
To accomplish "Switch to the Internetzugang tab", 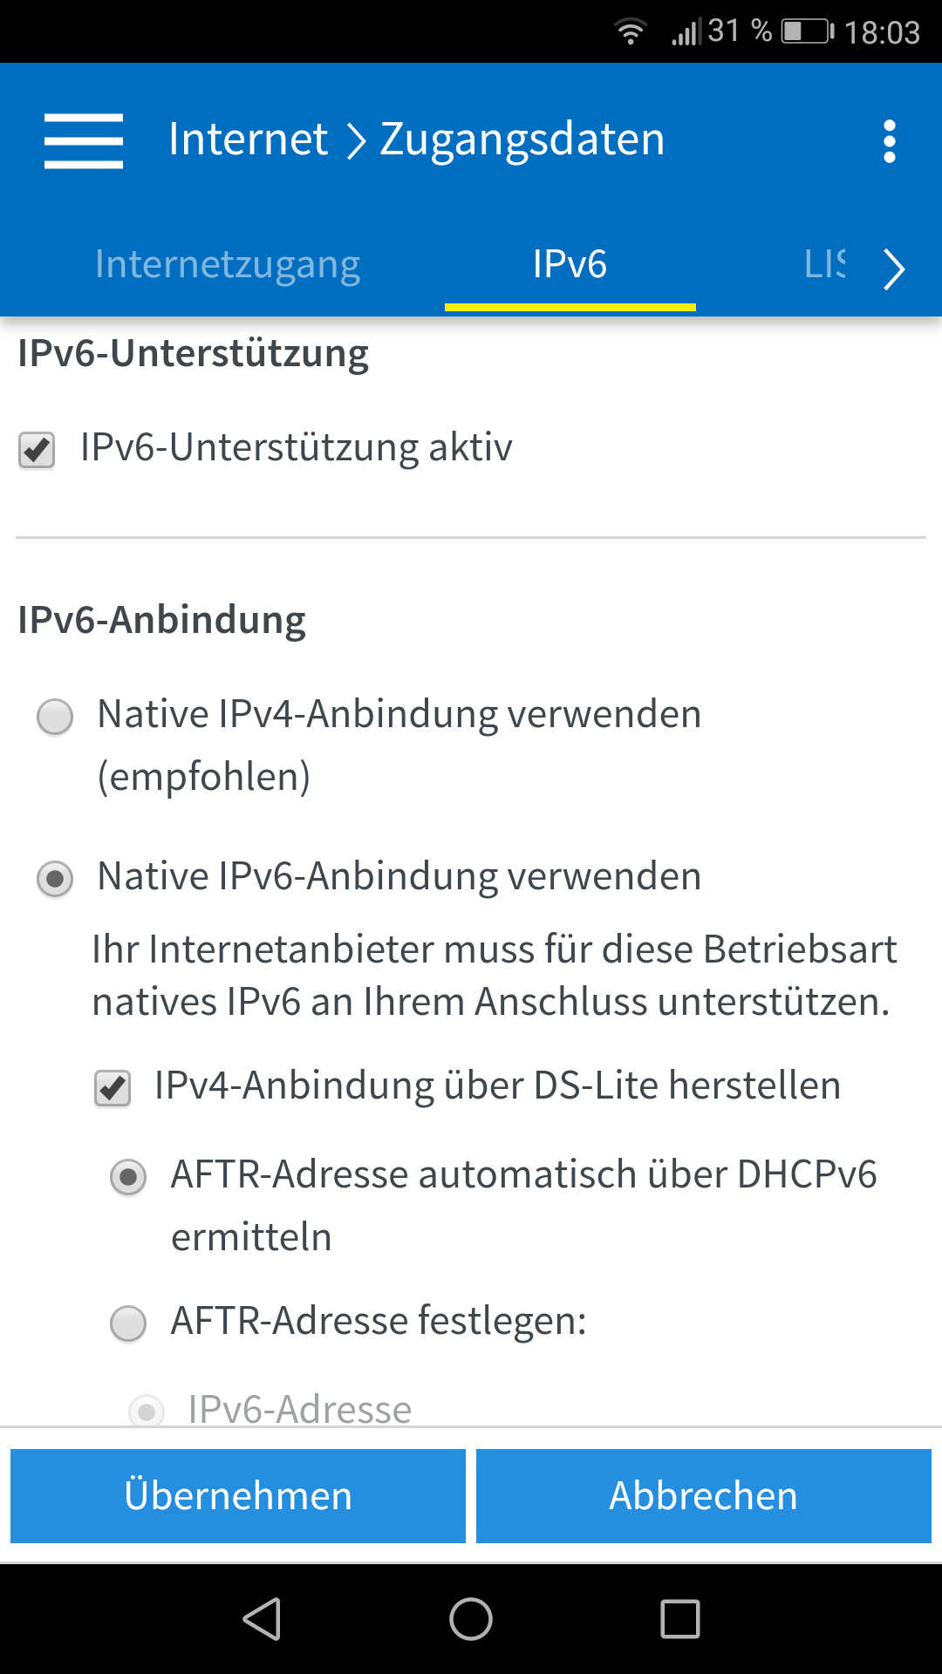I will click(229, 263).
